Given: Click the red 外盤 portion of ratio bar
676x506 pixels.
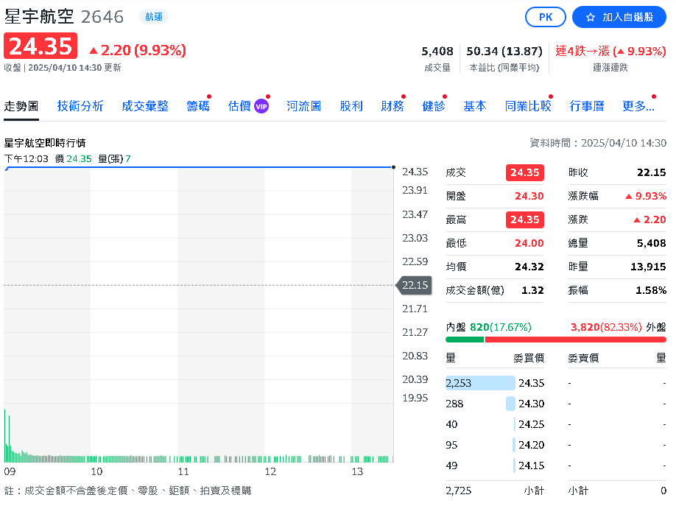Looking at the screenshot, I should click(x=576, y=340).
